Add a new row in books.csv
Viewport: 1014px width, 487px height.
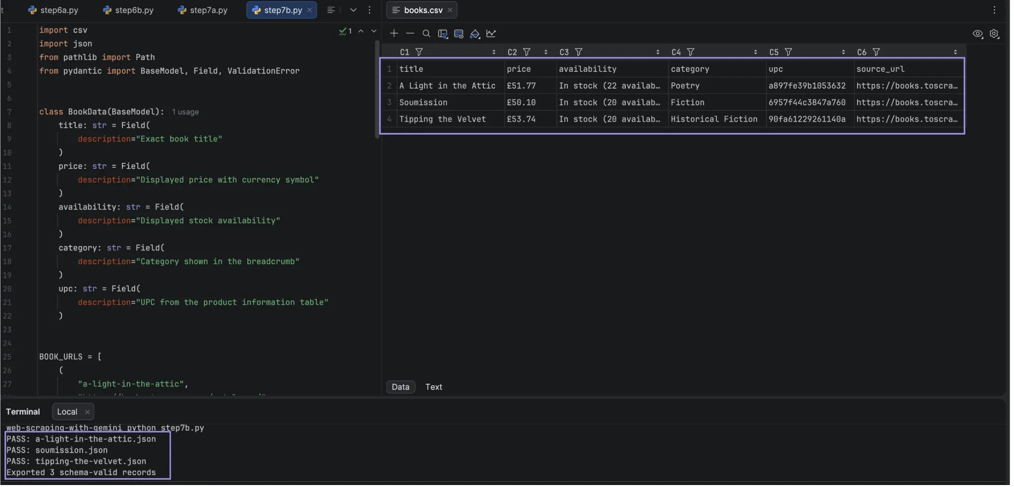(394, 34)
